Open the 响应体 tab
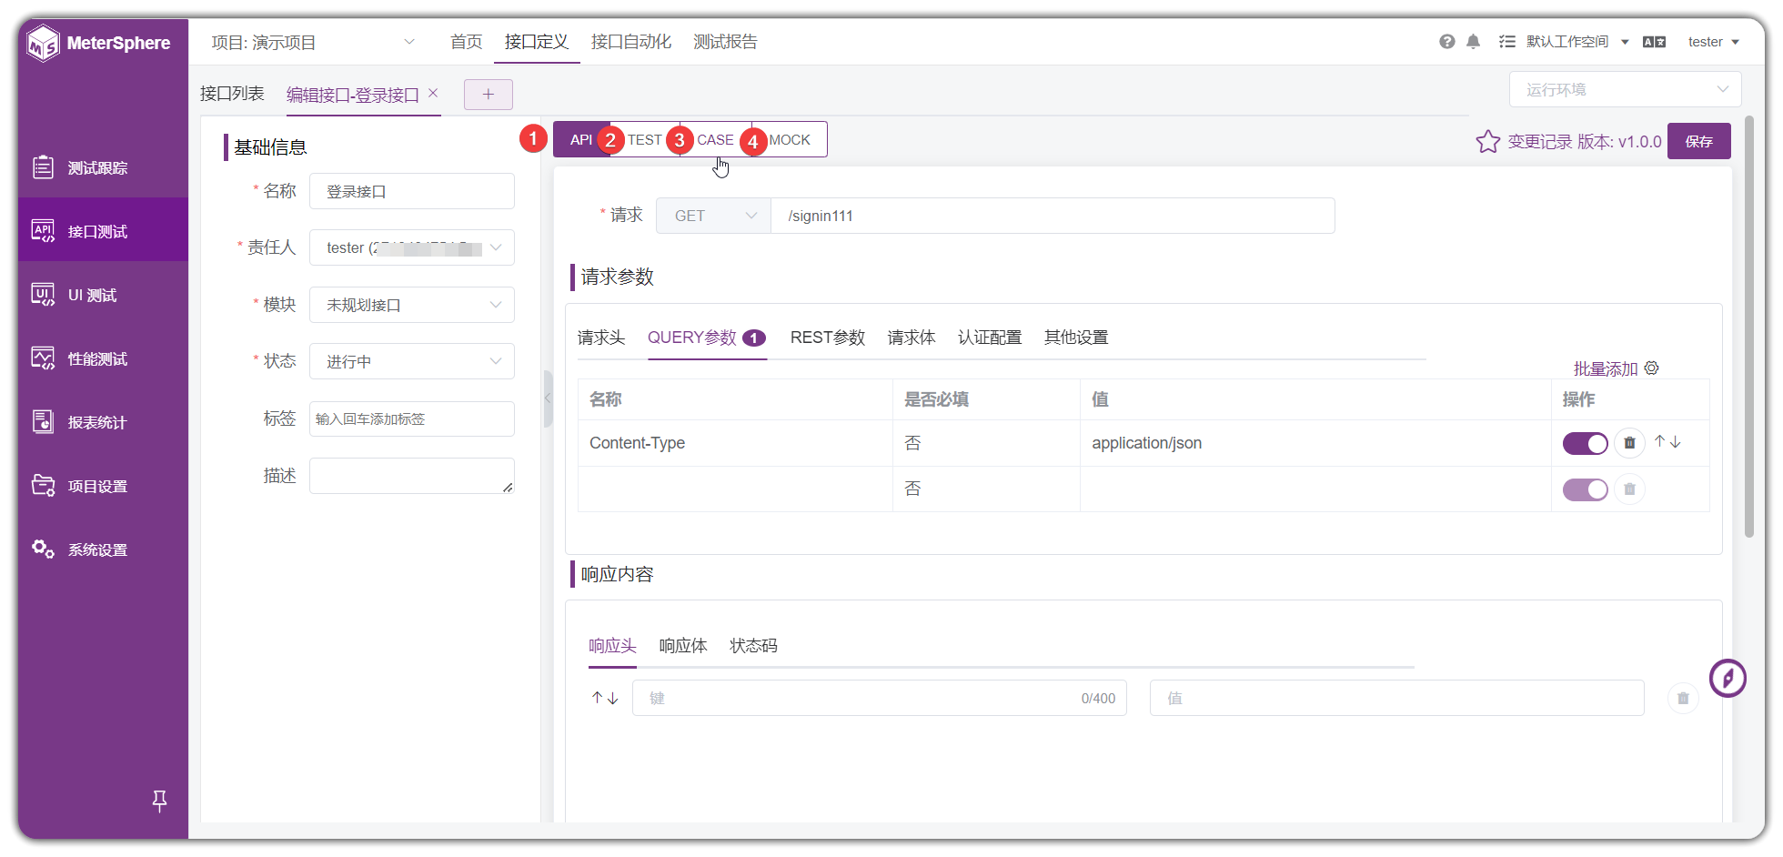 tap(683, 646)
